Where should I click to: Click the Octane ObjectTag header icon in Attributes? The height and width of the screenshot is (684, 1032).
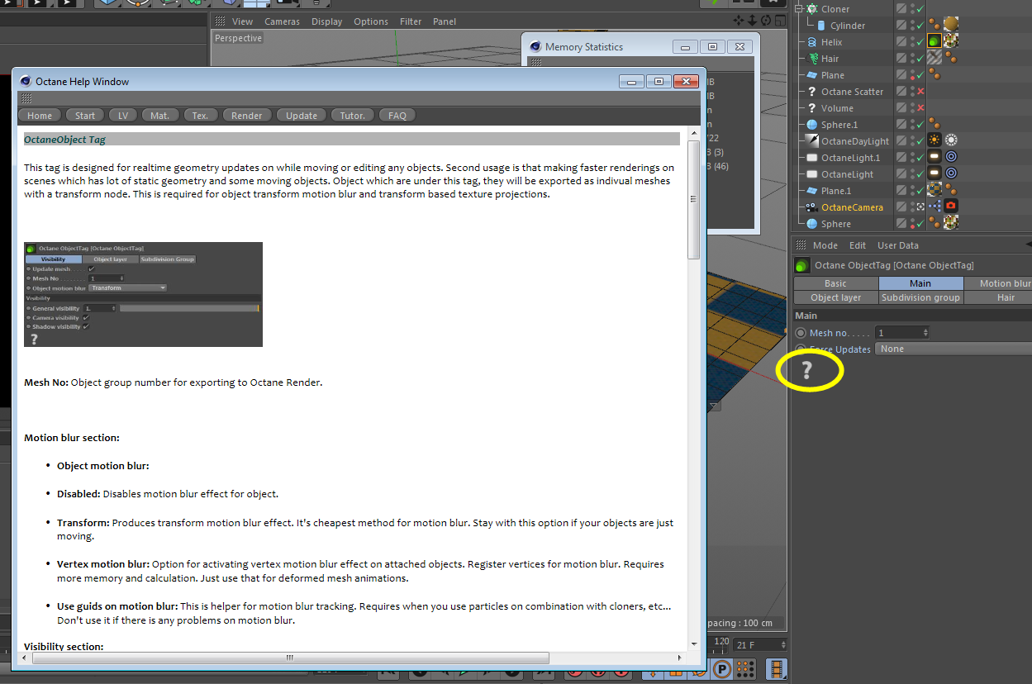point(801,266)
